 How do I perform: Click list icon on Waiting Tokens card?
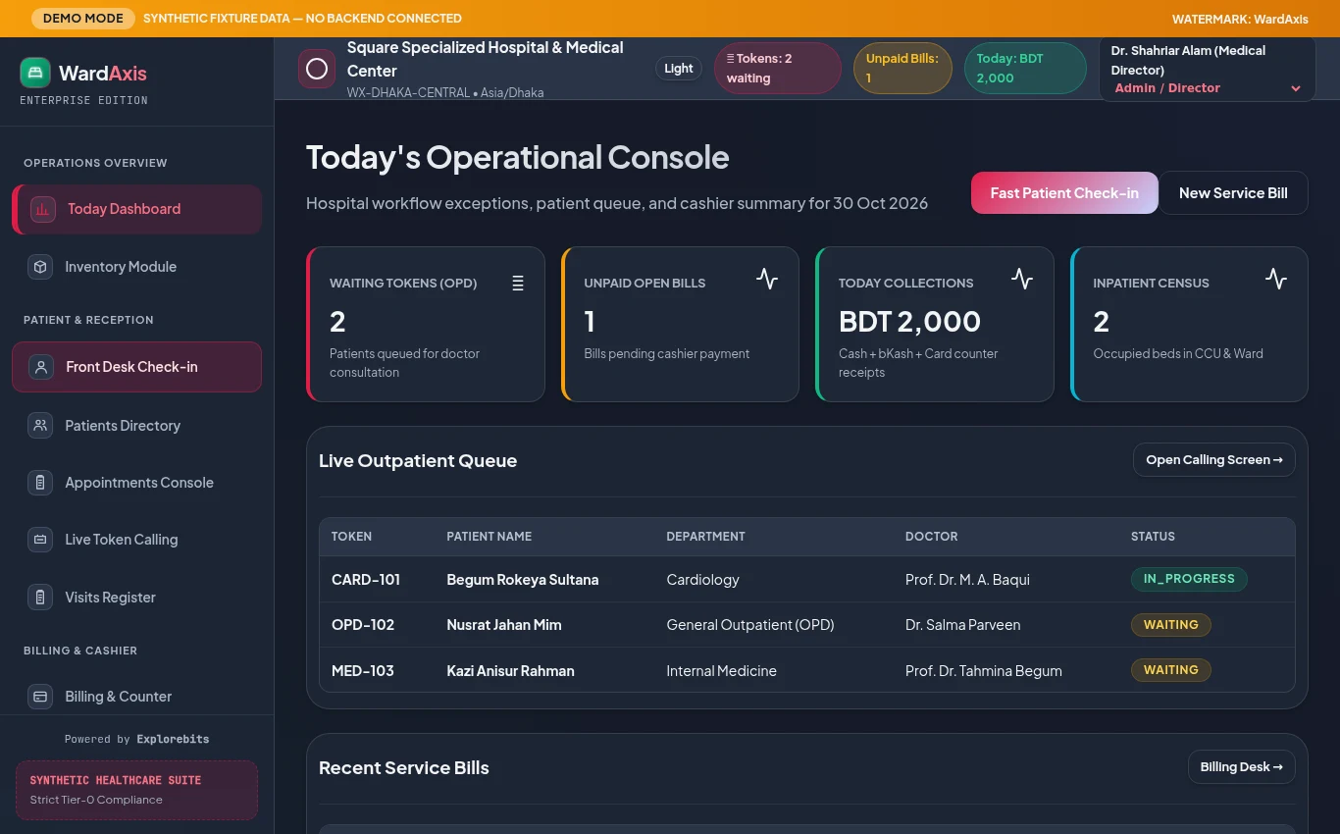pyautogui.click(x=518, y=284)
